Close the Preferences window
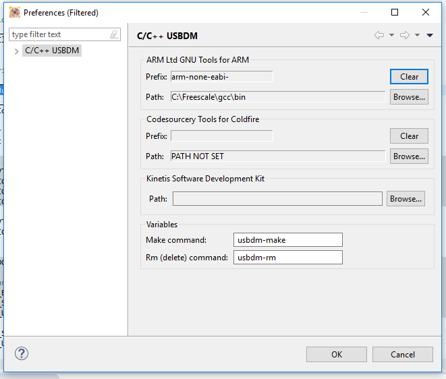446x379 pixels. [426, 12]
